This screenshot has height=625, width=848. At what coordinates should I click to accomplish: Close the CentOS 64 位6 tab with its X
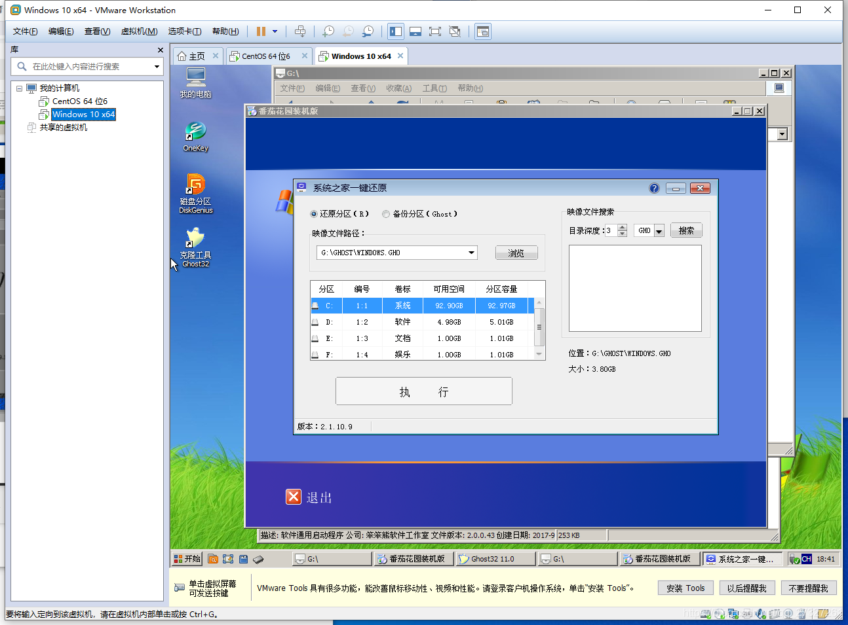tap(305, 56)
